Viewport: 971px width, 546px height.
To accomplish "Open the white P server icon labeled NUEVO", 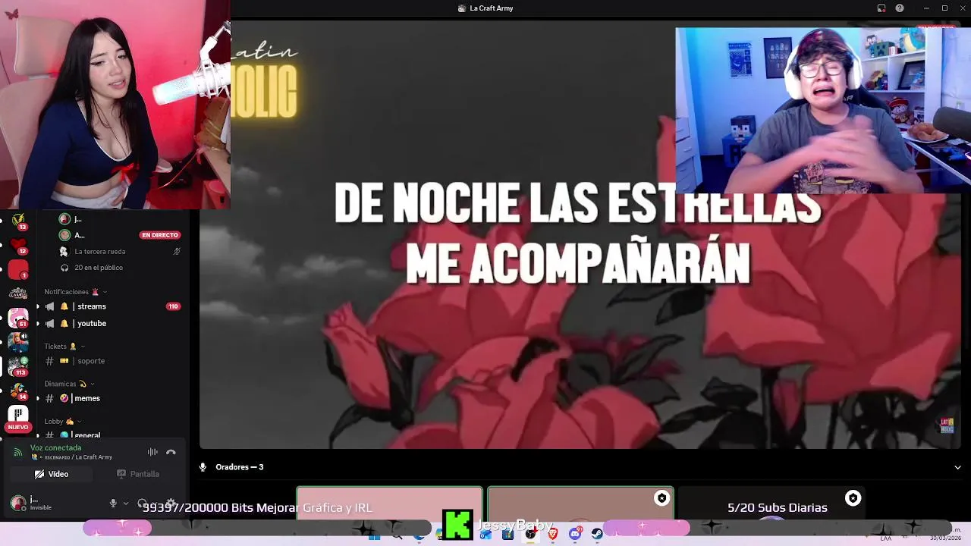I will (x=18, y=416).
